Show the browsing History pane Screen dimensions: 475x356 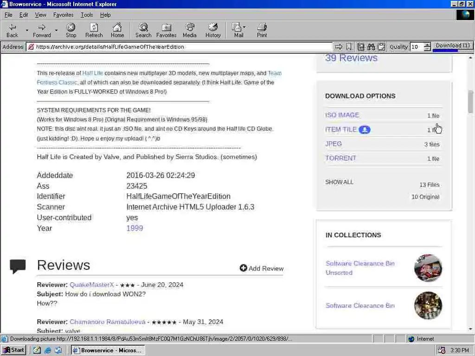pos(213,30)
